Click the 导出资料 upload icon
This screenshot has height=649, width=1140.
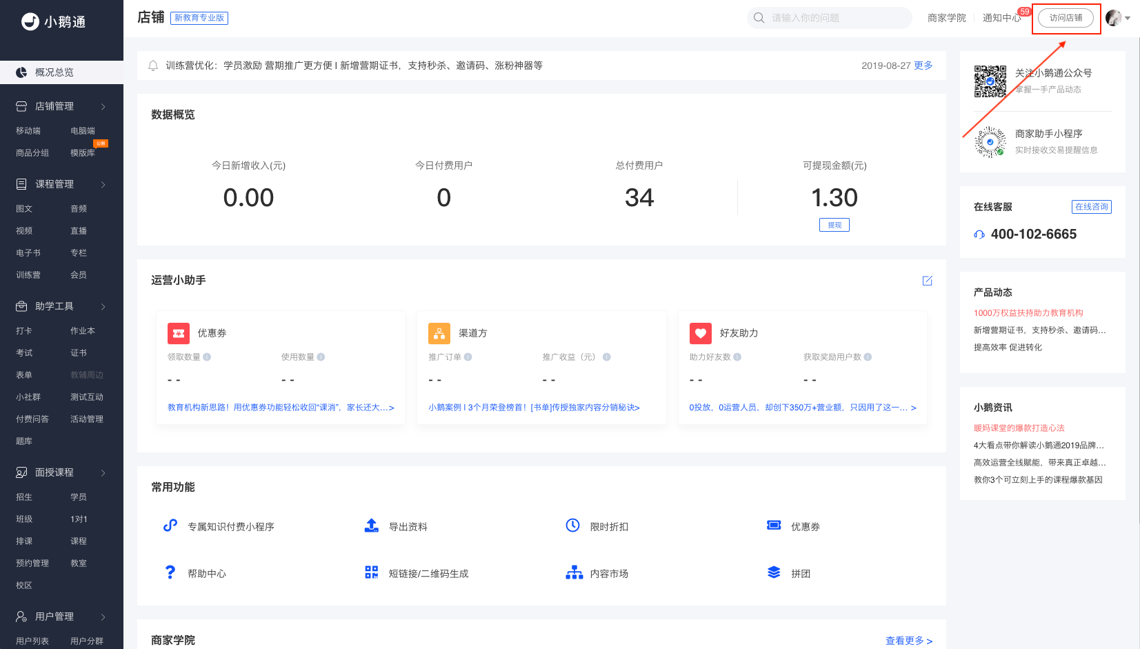point(372,526)
